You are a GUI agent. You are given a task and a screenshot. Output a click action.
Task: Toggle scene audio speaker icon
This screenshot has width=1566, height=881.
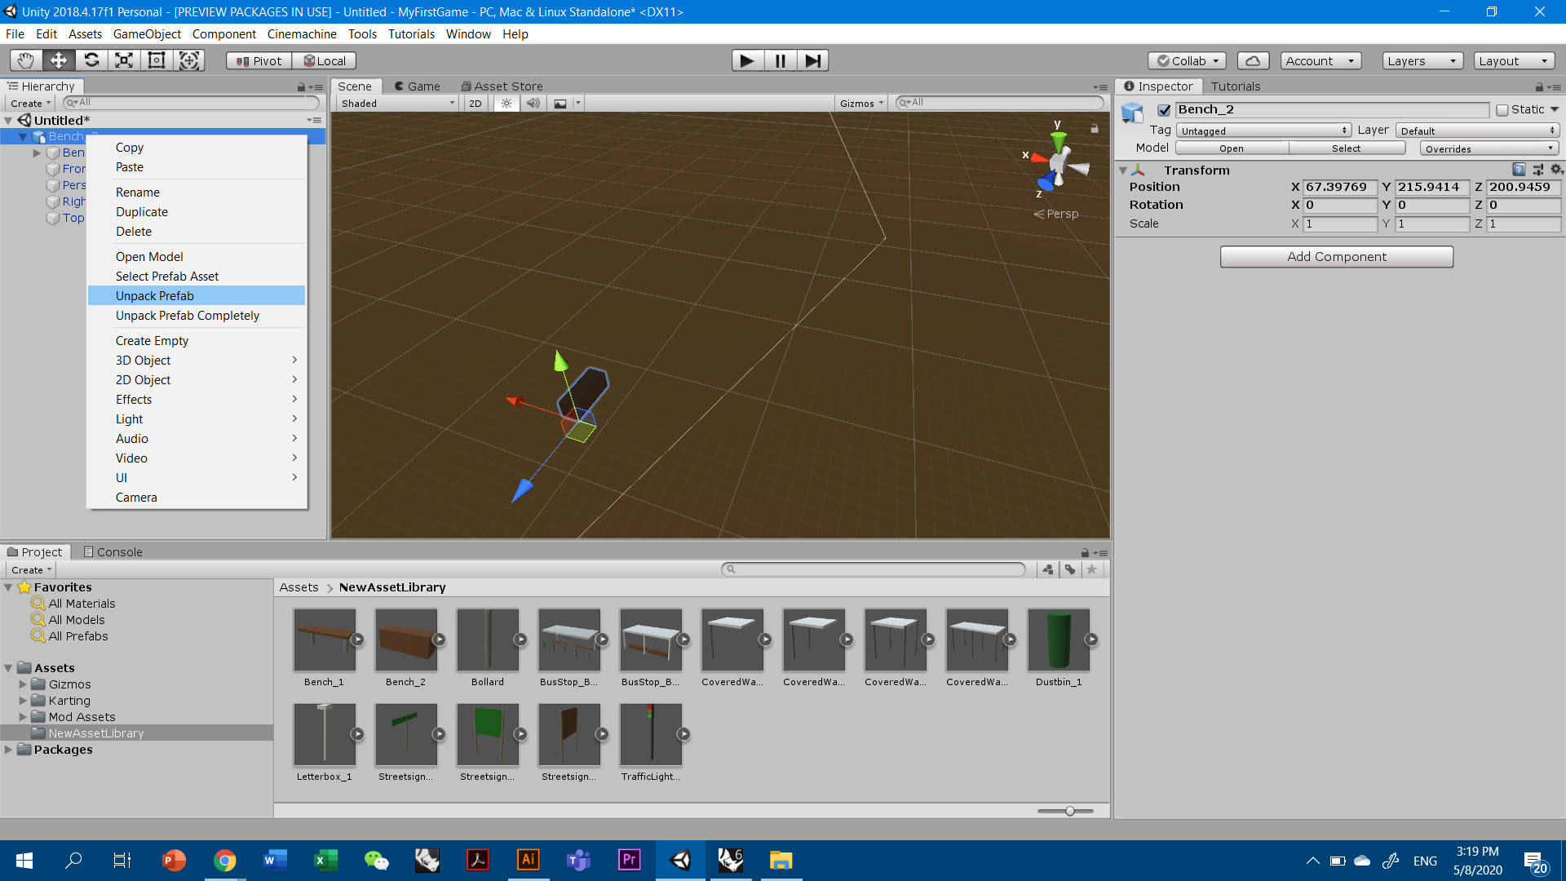[x=533, y=104]
